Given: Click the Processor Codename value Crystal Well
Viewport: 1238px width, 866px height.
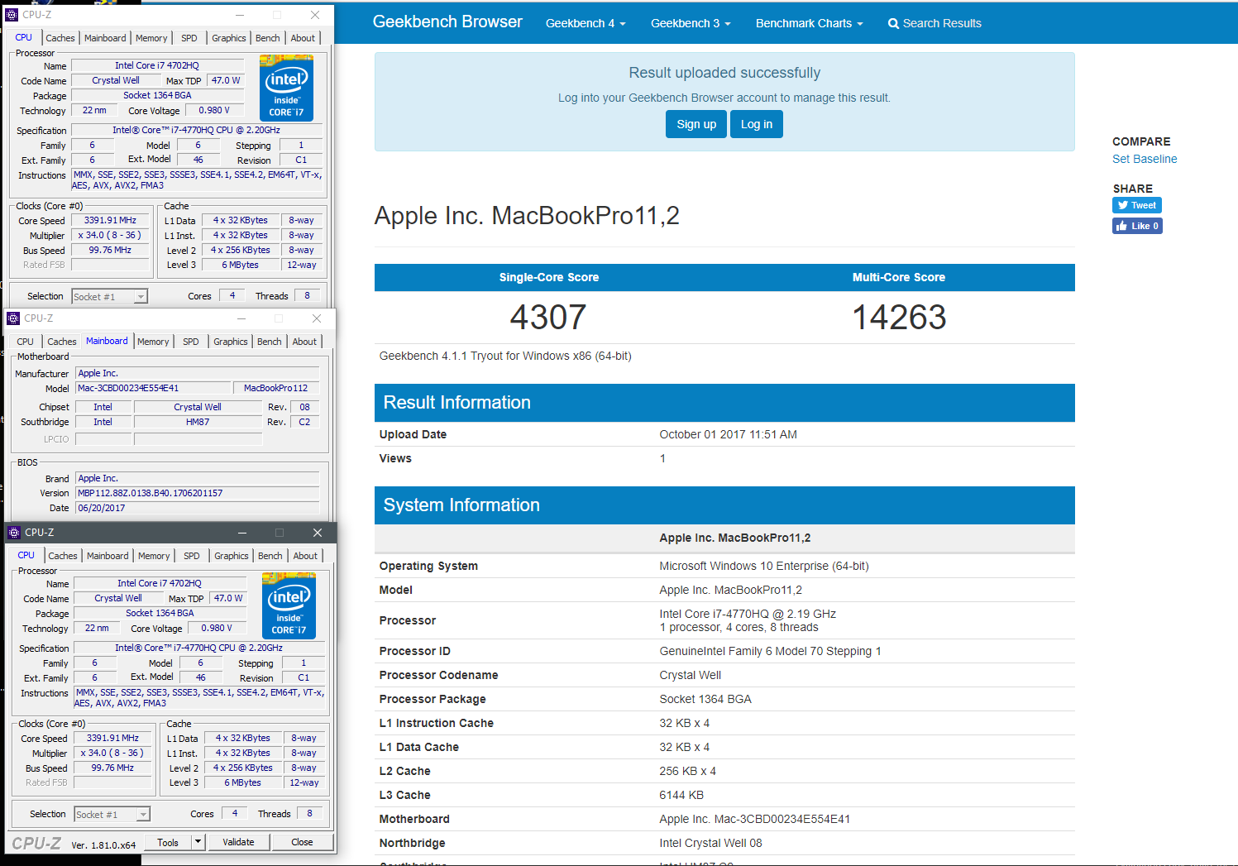Looking at the screenshot, I should pyautogui.click(x=691, y=675).
